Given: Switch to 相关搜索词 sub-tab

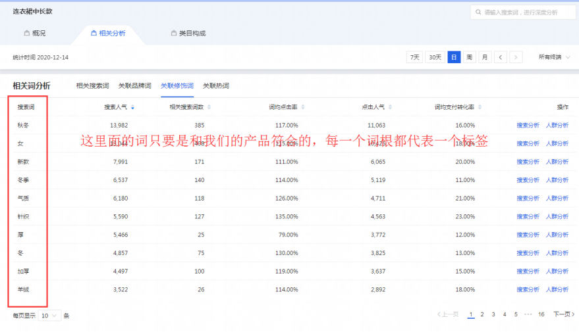Looking at the screenshot, I should pos(93,86).
